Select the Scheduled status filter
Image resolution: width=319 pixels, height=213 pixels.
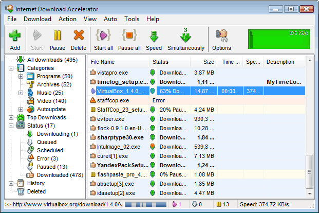coord(50,150)
